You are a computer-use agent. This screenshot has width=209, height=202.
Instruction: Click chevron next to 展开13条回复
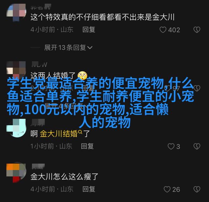point(90,48)
